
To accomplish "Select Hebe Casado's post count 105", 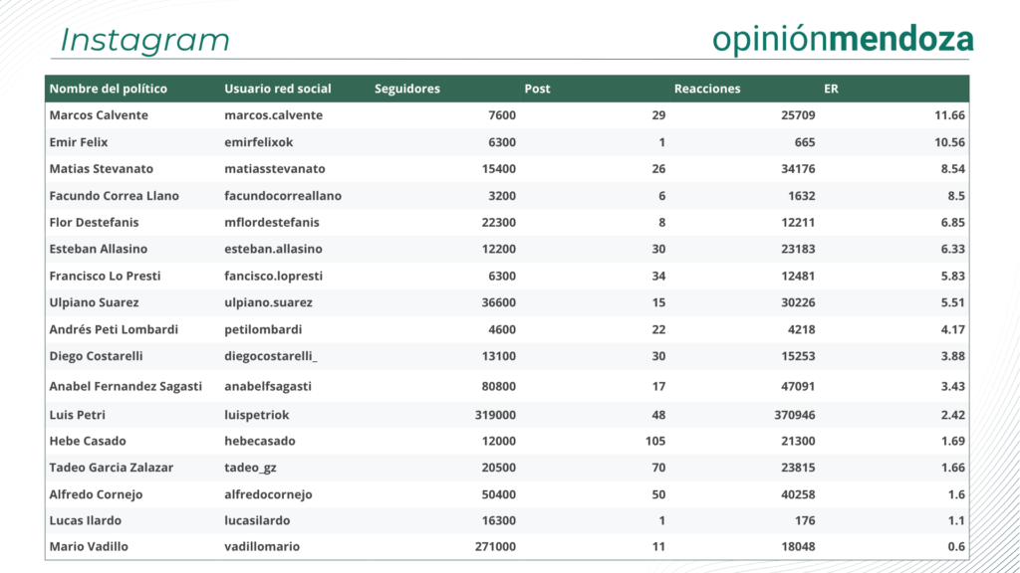I will pyautogui.click(x=654, y=441).
